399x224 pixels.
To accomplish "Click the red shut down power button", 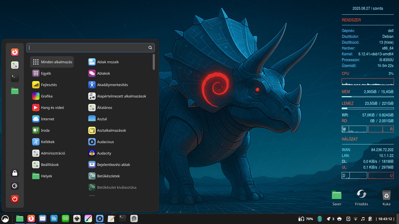I will (x=15, y=199).
